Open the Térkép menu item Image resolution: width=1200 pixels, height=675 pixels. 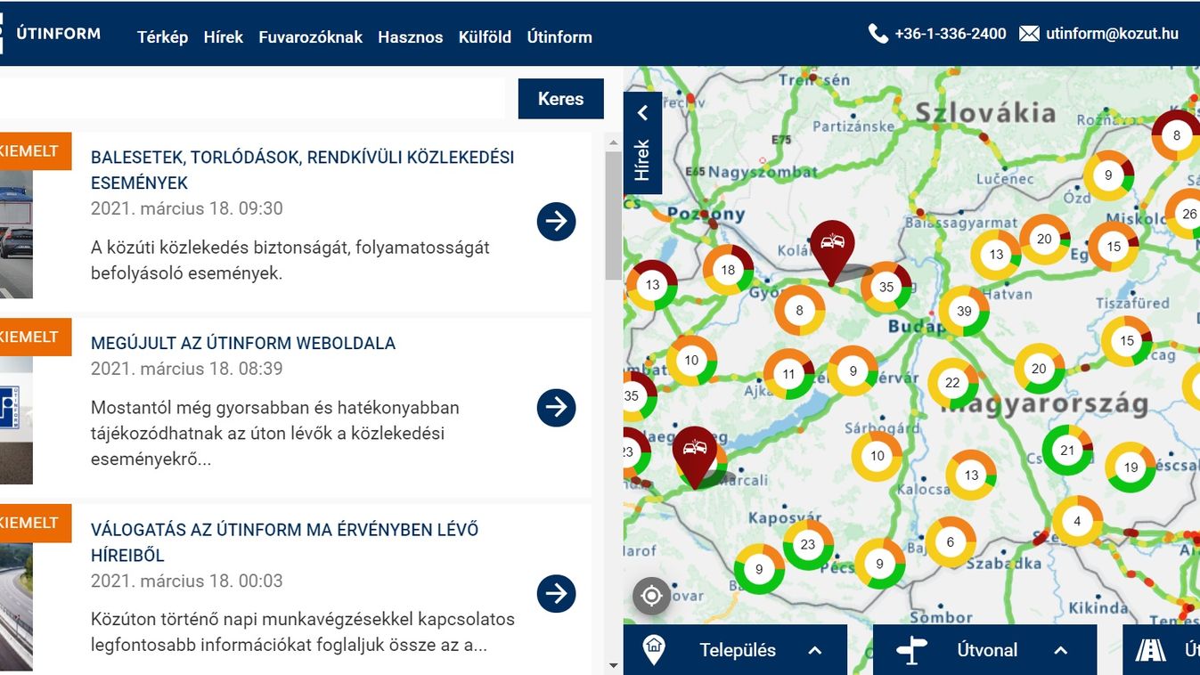point(162,37)
